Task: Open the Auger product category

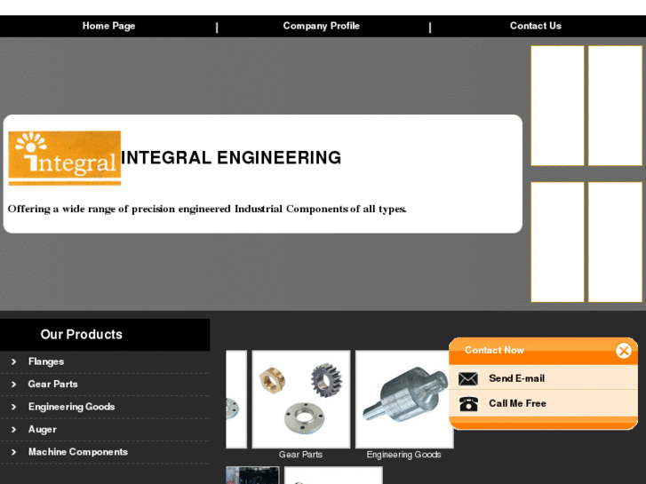Action: (x=43, y=429)
